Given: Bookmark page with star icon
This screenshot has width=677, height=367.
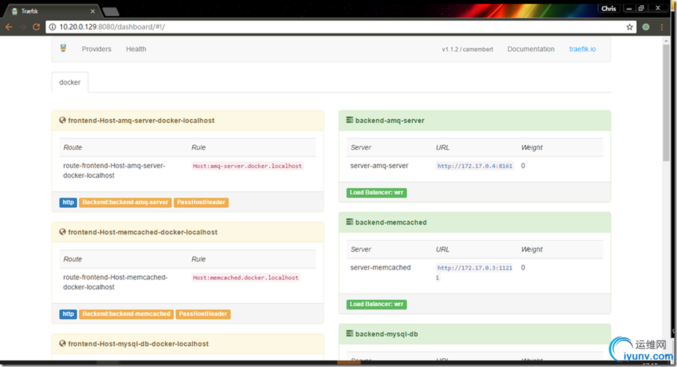Looking at the screenshot, I should pyautogui.click(x=629, y=27).
